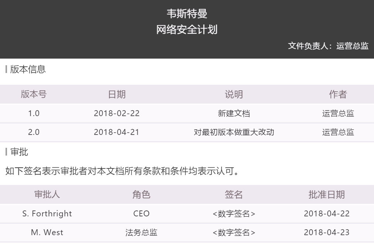The height and width of the screenshot is (244, 374).
Task: Click the digital signature cell in CEO row
Action: pyautogui.click(x=234, y=214)
